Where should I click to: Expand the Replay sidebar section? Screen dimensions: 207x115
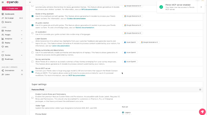(x=22, y=43)
